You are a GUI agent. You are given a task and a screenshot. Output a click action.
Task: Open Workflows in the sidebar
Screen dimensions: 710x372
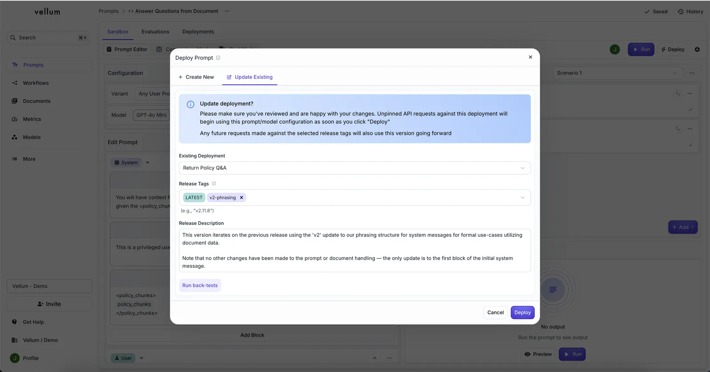[49, 83]
